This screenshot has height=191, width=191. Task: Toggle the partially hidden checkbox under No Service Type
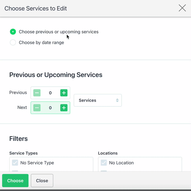15,171
